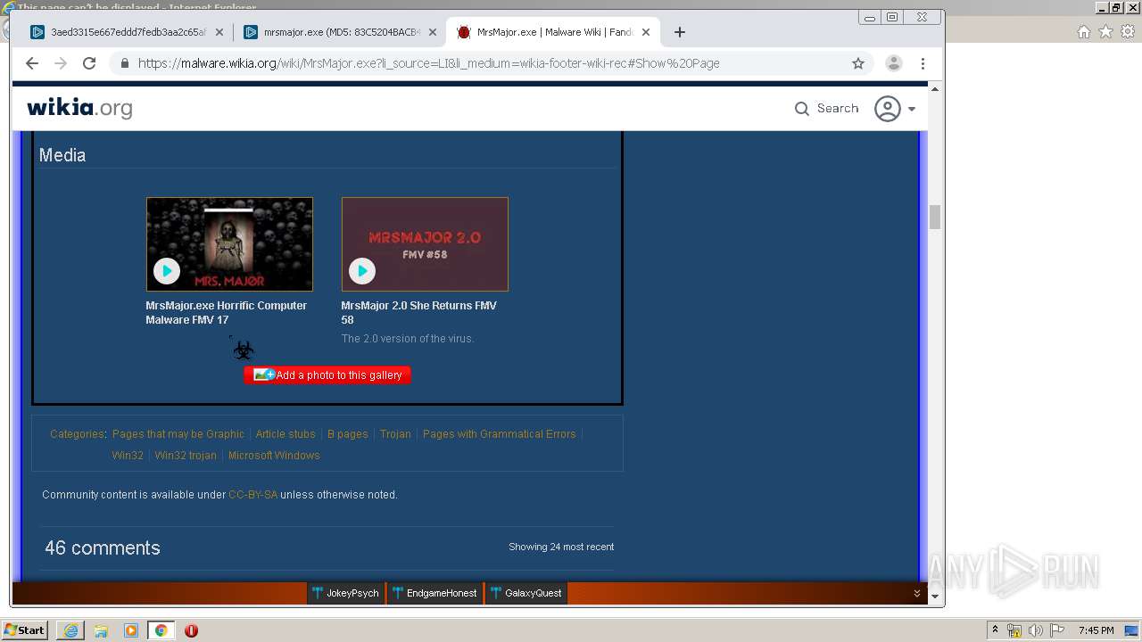Select the Media section heading
The image size is (1142, 642).
click(62, 155)
